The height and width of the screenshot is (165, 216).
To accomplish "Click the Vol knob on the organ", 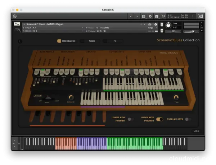I will (x=176, y=97).
